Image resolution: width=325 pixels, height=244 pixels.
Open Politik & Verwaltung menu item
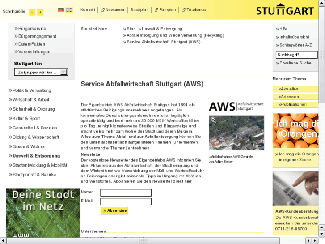pyautogui.click(x=30, y=90)
